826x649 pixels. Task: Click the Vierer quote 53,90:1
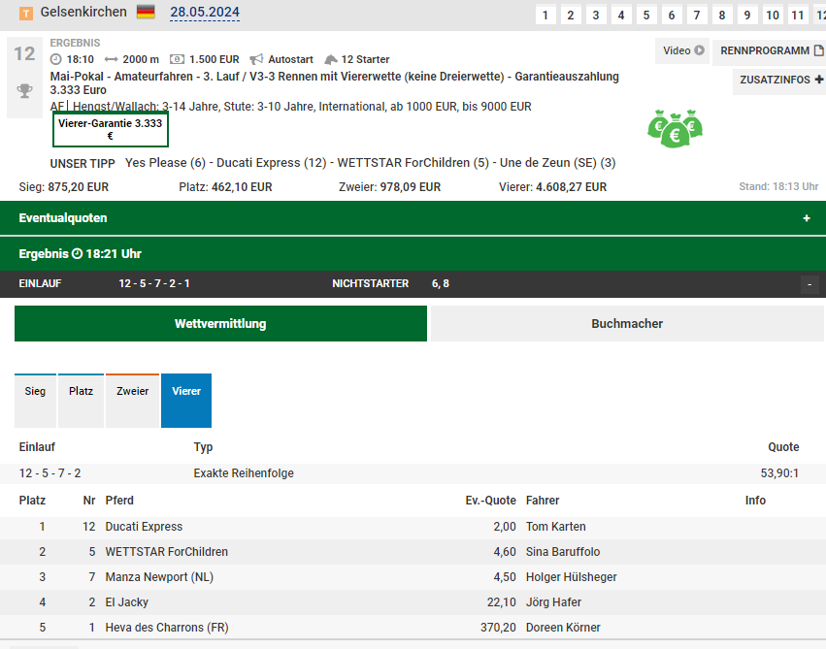779,473
